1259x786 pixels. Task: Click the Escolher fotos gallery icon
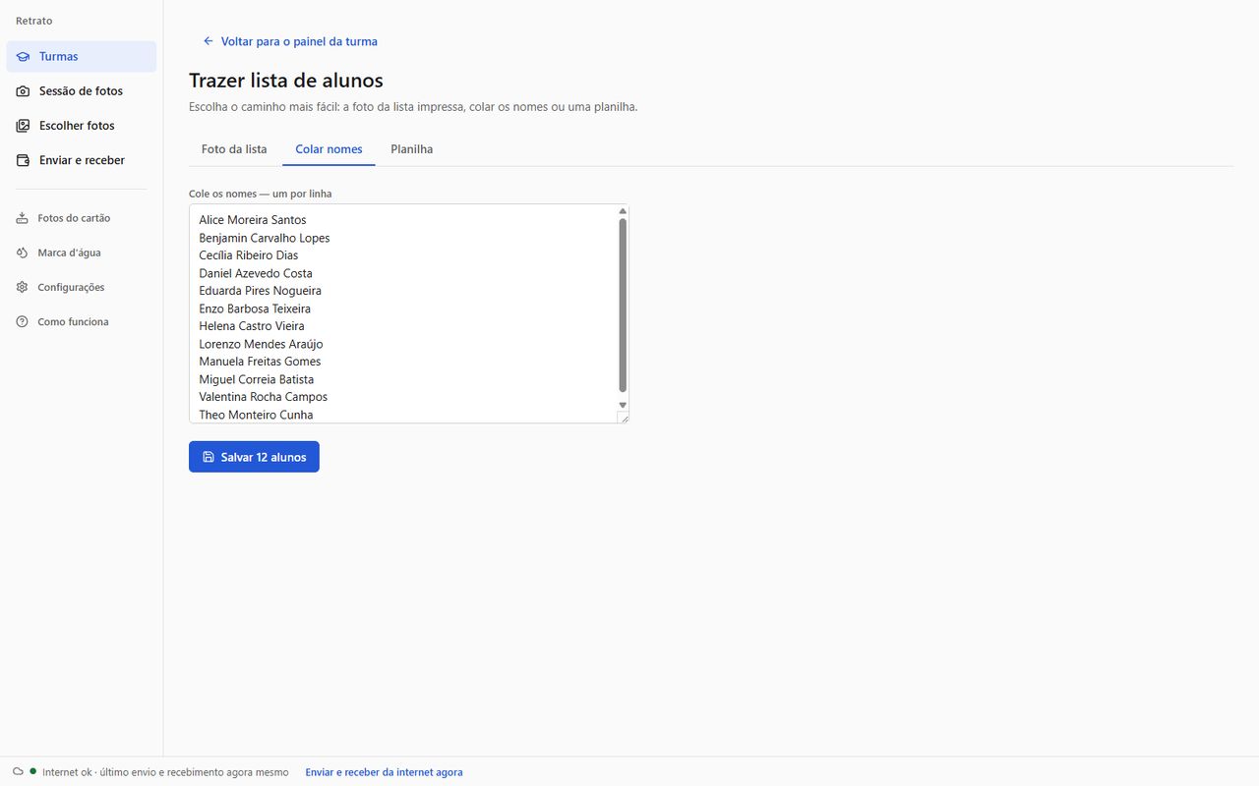23,126
